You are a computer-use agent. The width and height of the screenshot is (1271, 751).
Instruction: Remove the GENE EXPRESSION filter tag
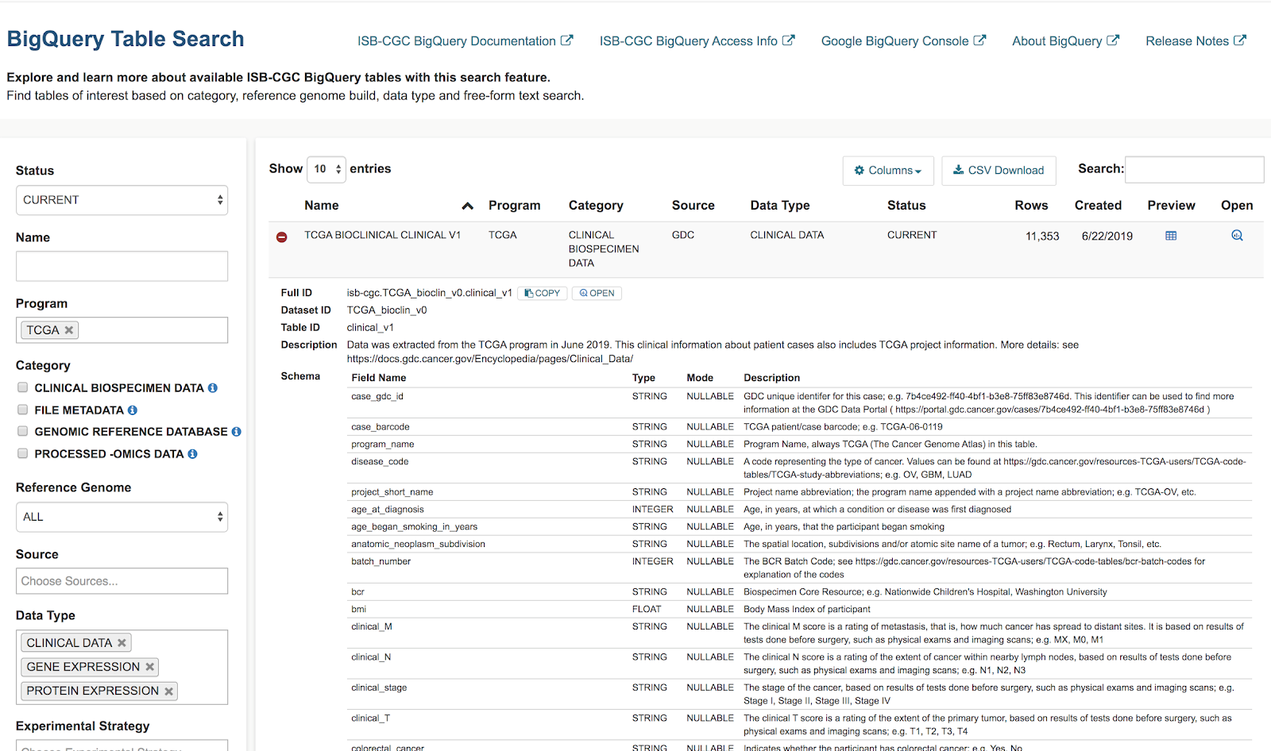pos(150,667)
